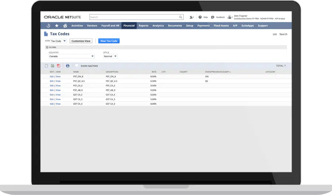Open the A/P menu

click(x=235, y=25)
